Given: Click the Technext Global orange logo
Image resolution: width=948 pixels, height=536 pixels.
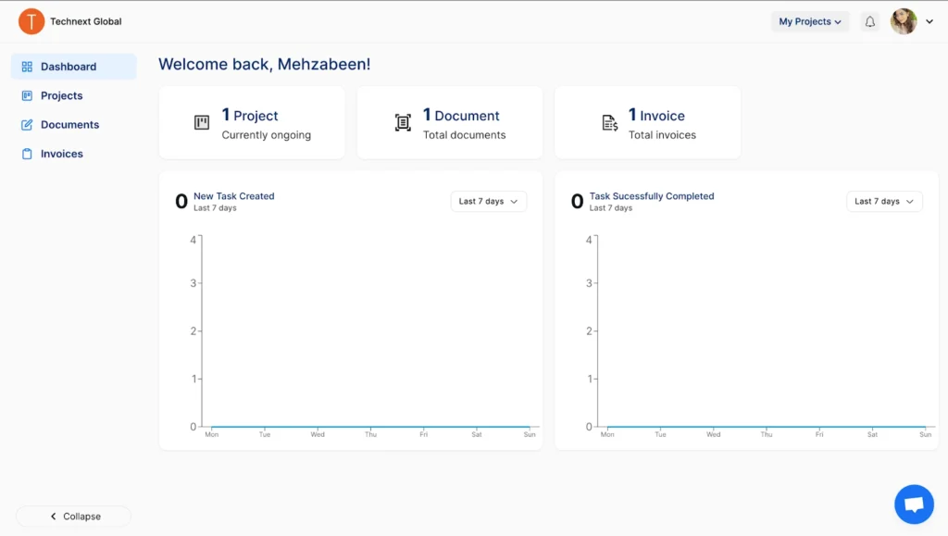Looking at the screenshot, I should click(x=31, y=21).
